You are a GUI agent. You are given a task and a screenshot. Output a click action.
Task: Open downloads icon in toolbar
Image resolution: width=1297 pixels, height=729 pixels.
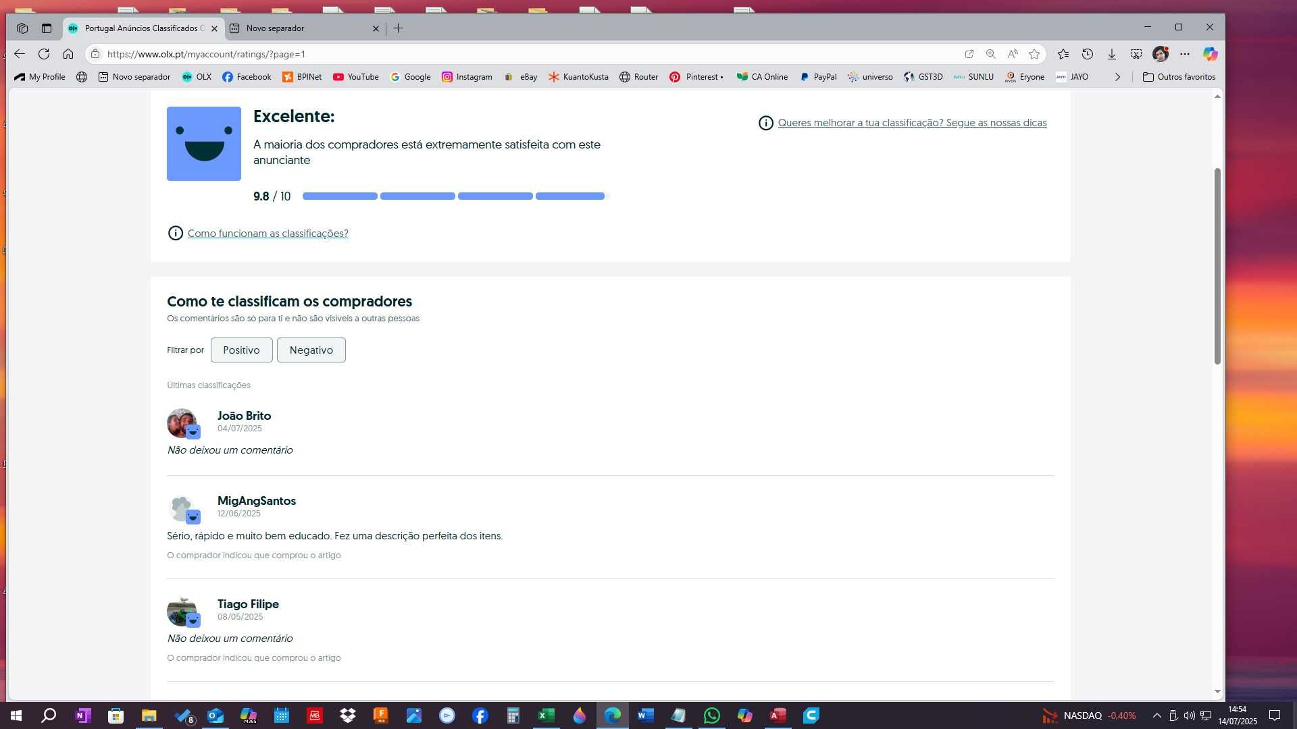tap(1112, 54)
